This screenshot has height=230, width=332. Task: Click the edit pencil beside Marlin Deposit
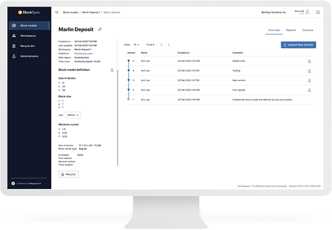(100, 29)
